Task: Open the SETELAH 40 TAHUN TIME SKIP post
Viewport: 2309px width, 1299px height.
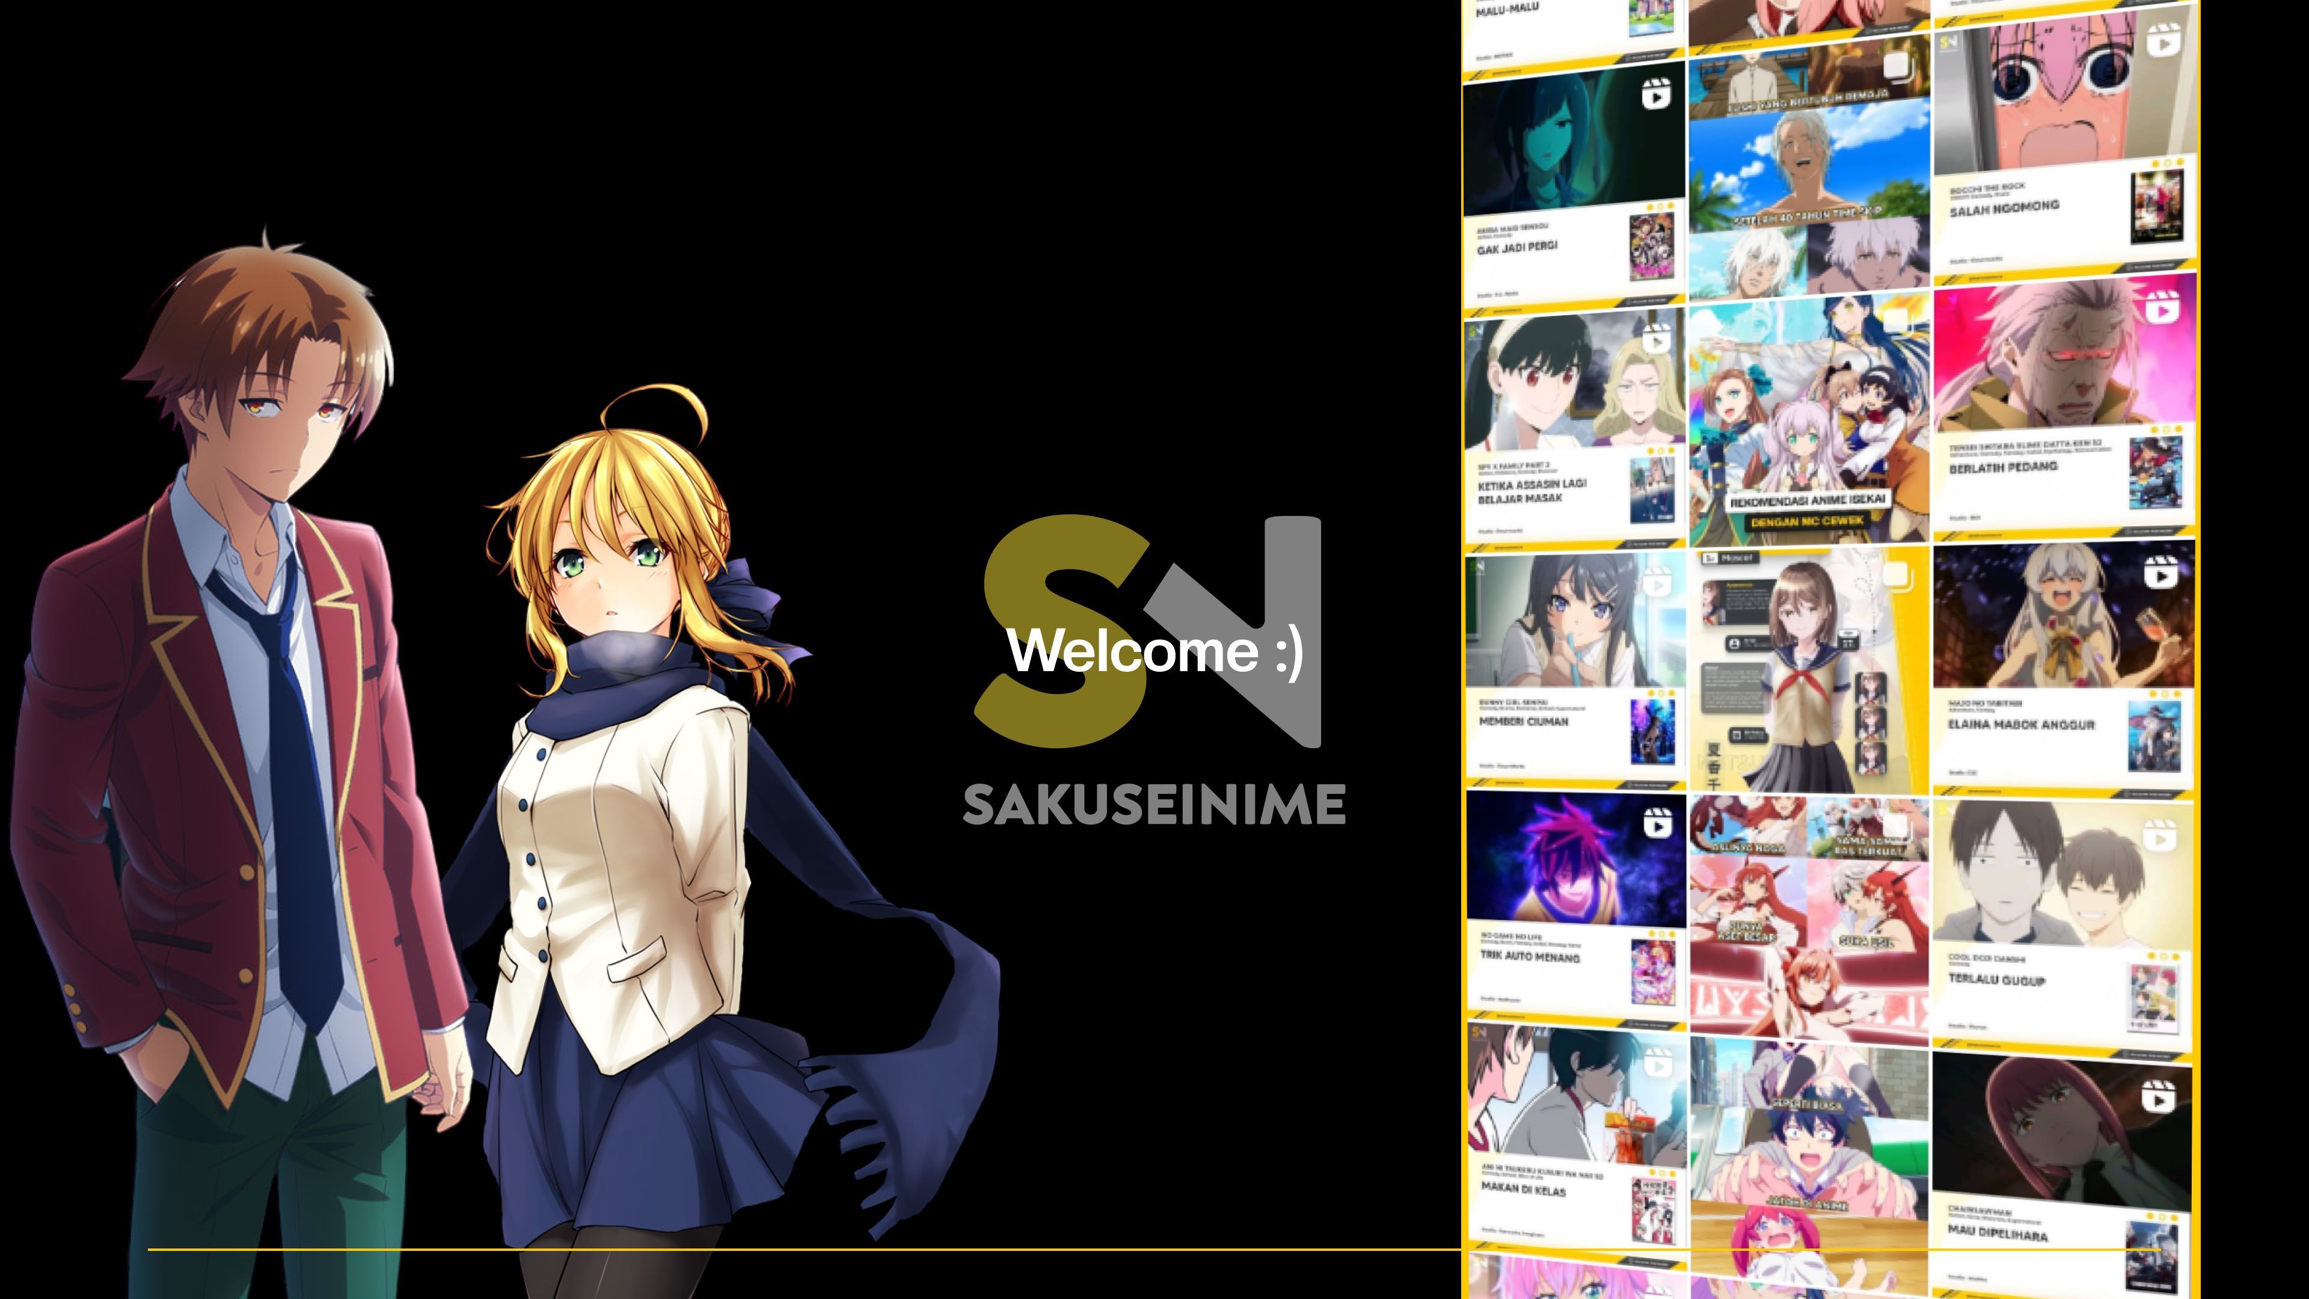Action: [1809, 168]
